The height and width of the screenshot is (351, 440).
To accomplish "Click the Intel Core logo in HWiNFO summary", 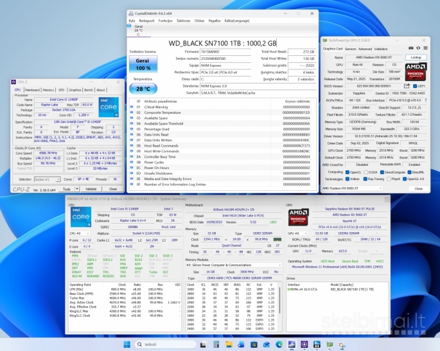I will click(x=81, y=217).
